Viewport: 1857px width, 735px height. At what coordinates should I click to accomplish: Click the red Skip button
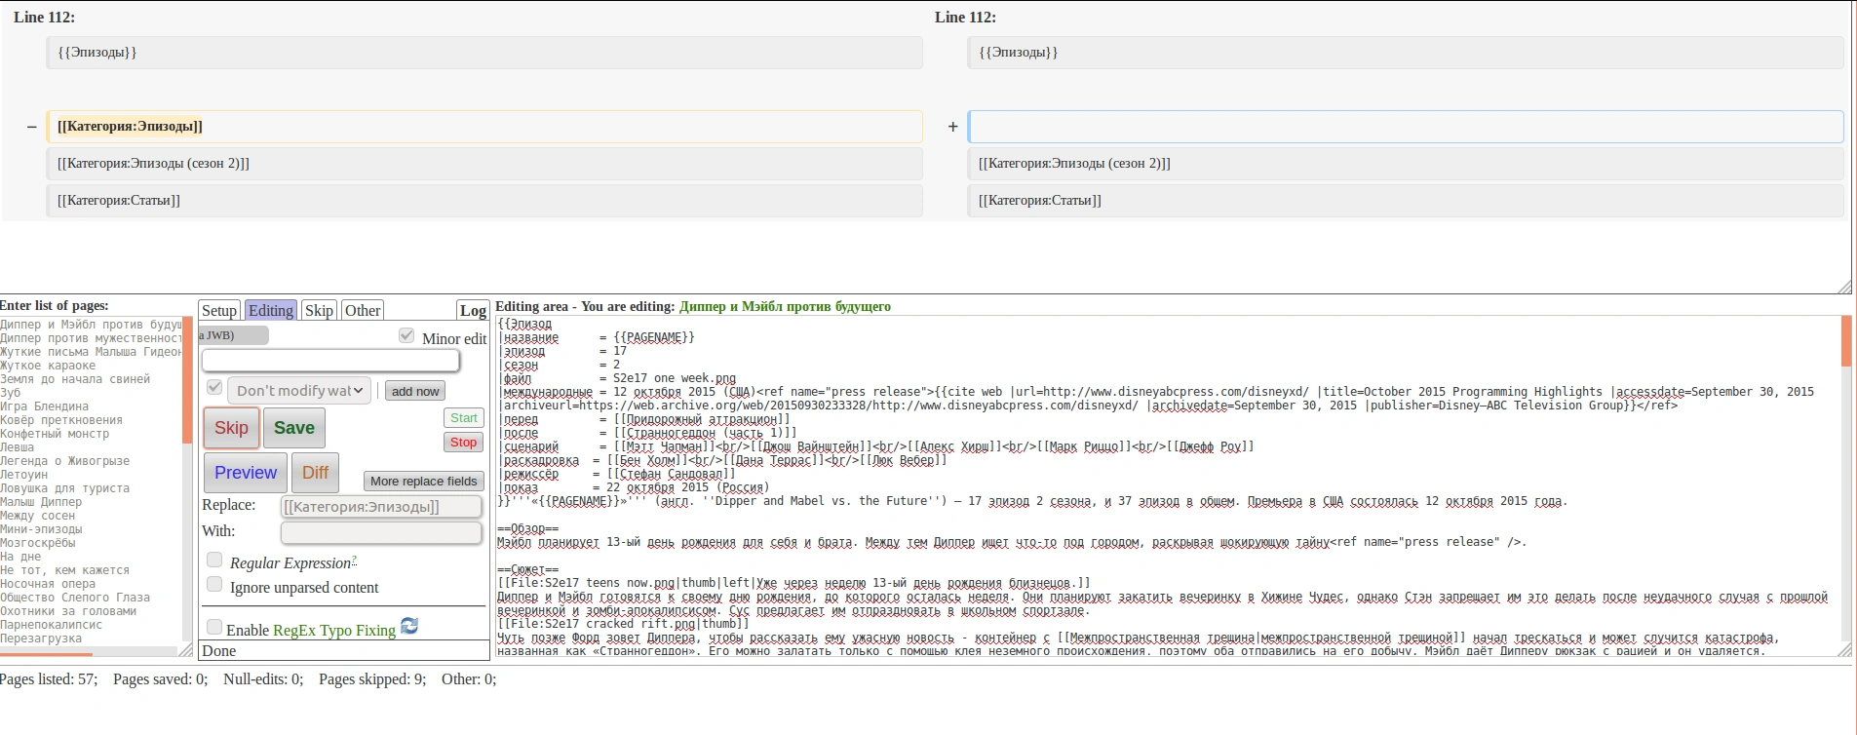(231, 428)
